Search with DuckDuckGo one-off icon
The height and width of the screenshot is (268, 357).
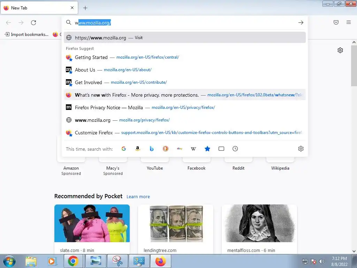(x=166, y=149)
